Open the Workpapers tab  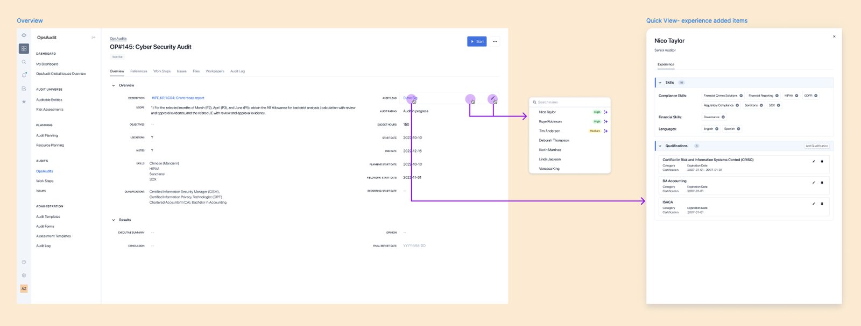point(215,71)
